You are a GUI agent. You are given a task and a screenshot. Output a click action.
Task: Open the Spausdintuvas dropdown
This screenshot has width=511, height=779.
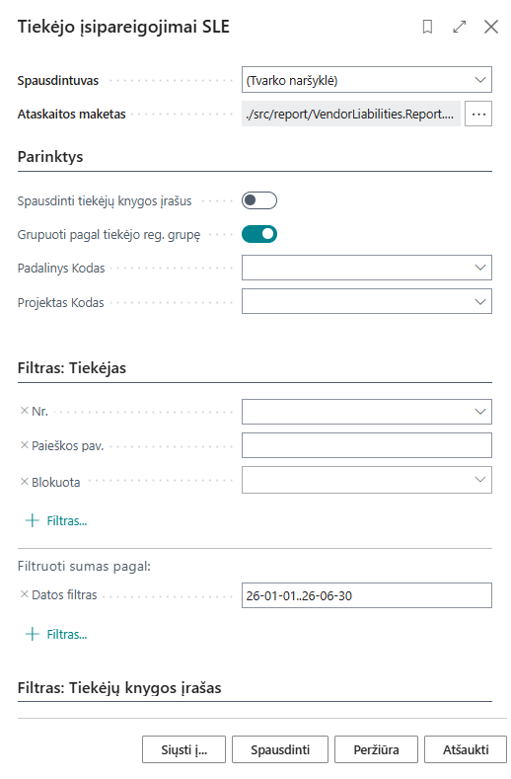click(x=367, y=80)
